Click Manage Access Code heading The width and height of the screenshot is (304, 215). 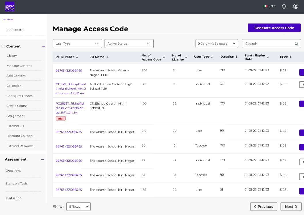tap(90, 29)
